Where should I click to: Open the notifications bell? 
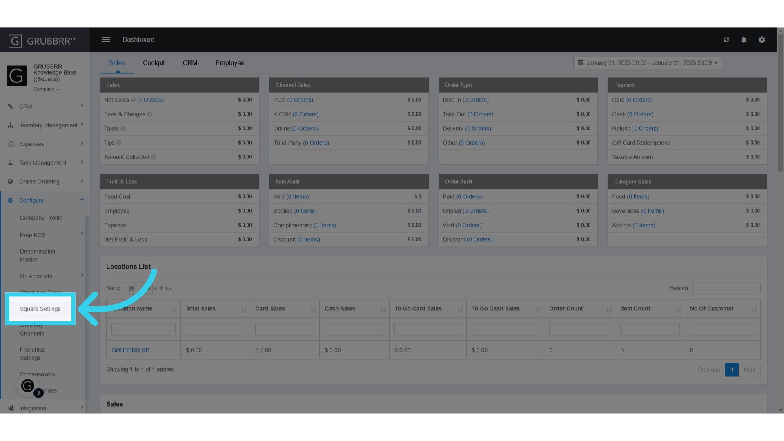(x=744, y=40)
